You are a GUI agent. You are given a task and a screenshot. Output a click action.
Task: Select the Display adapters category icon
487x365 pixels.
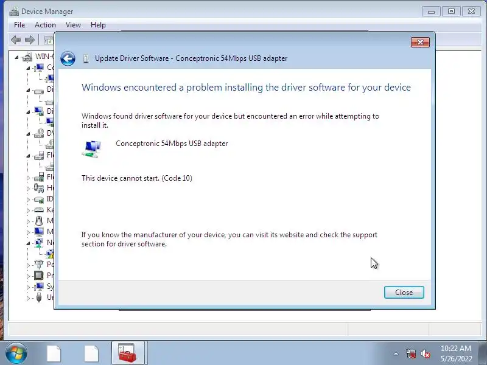(39, 111)
